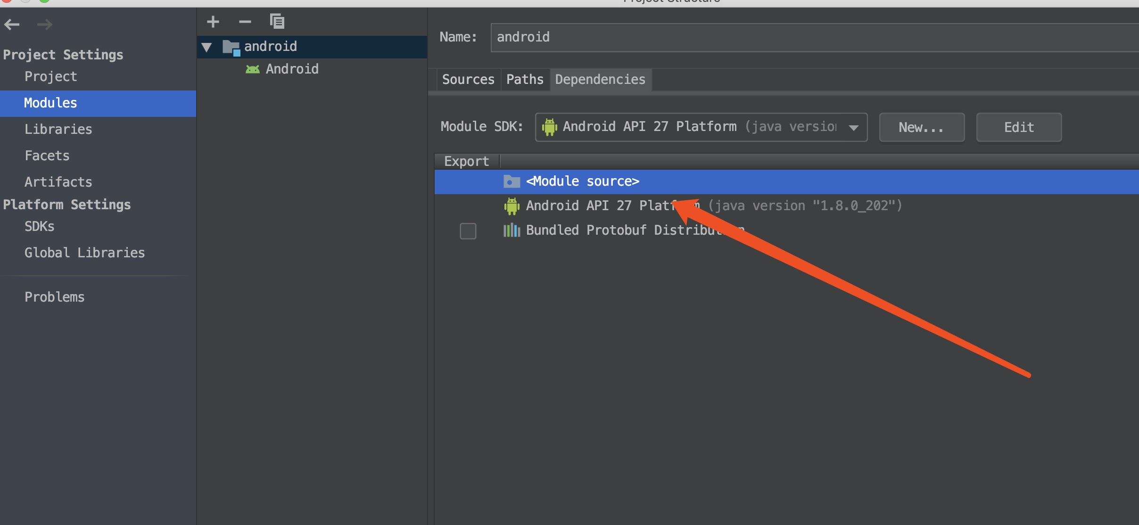1139x525 pixels.
Task: Open Libraries in Project Settings
Action: (58, 129)
